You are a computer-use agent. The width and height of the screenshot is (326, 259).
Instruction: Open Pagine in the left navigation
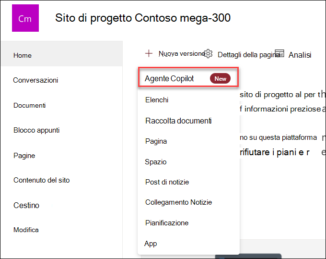tap(24, 155)
